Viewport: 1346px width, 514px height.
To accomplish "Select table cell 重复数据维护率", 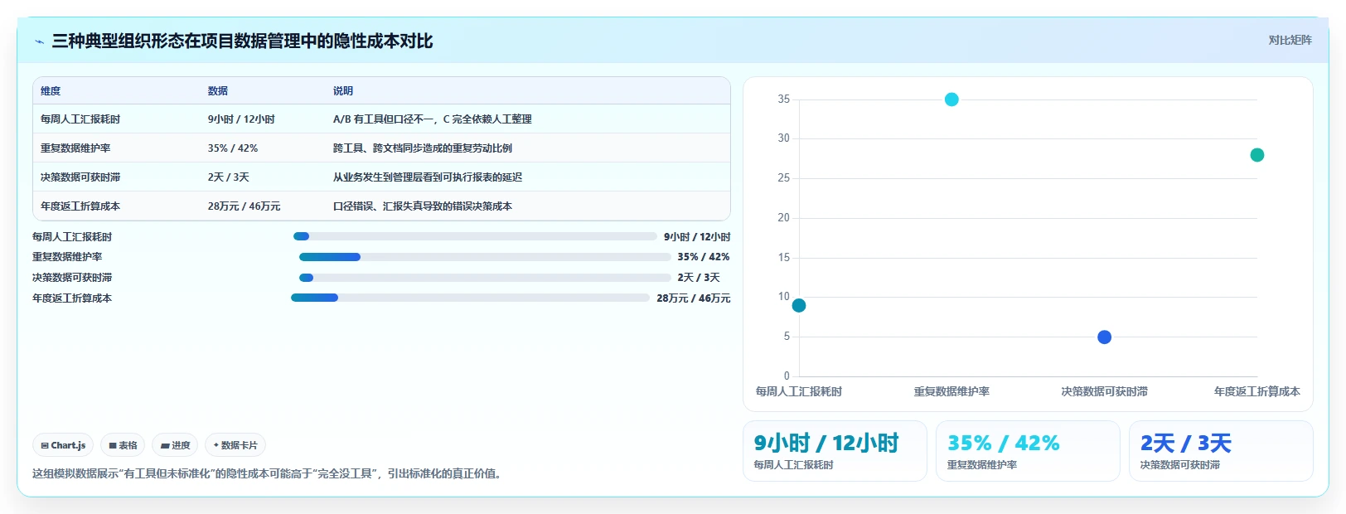I will [75, 148].
